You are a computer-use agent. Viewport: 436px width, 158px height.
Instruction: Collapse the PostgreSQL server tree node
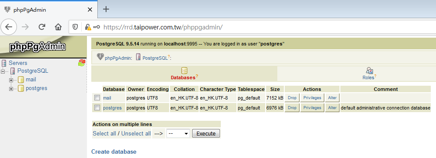(x=3, y=72)
